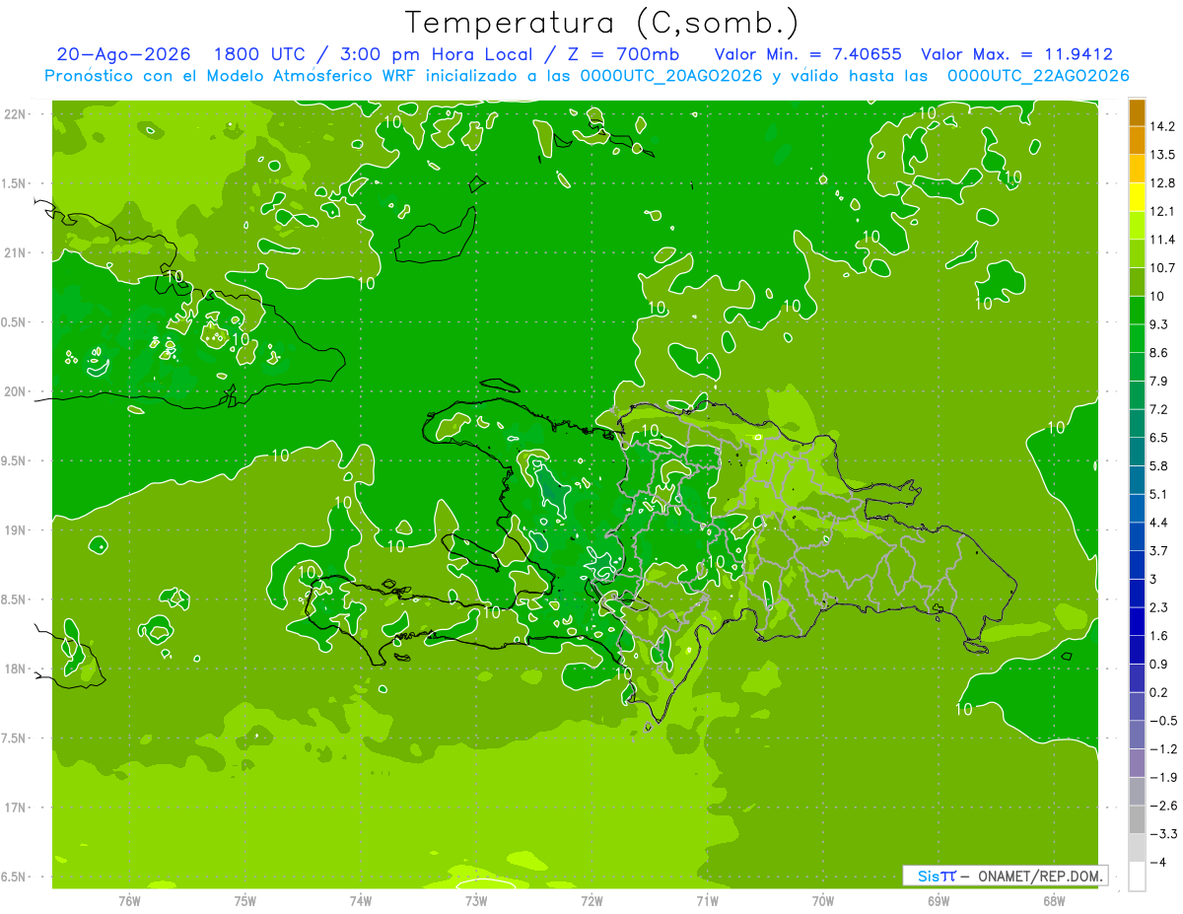Pick legend swatch between 6.5 and 7.2

tap(1137, 424)
